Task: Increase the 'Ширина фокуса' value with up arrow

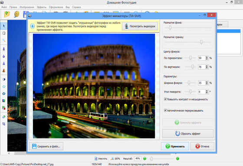Action: pos(207,82)
